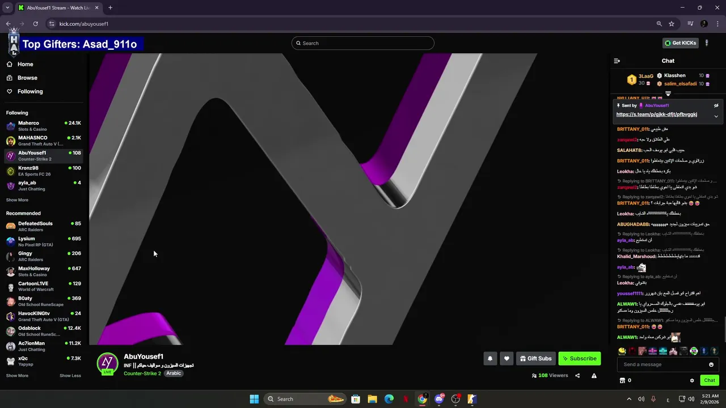Open DefeatedSouls recommended channel
Viewport: 726px width, 408px height.
click(44, 226)
